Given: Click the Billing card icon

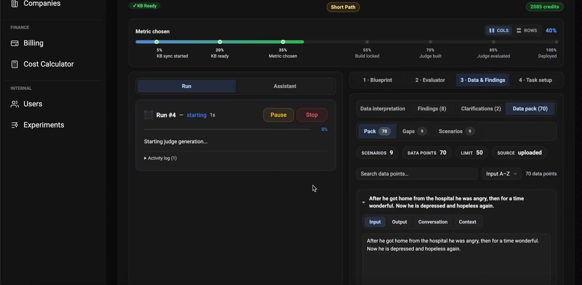Looking at the screenshot, I should (15, 43).
